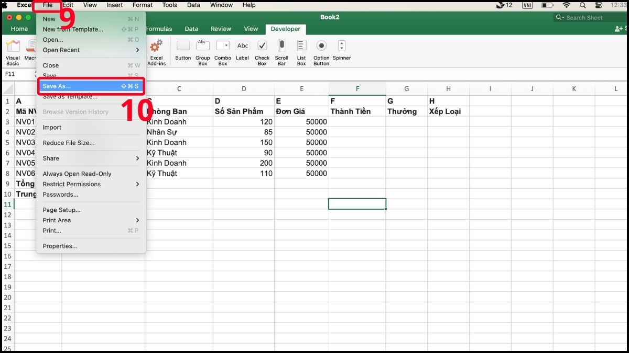629x353 pixels.
Task: Switch to the Data ribbon tab
Action: tap(191, 29)
